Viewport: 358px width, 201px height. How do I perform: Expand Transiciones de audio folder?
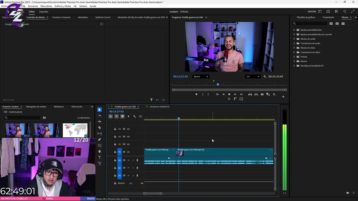[x=294, y=43]
